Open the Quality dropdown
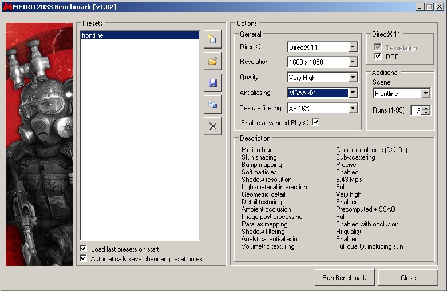 coord(353,77)
